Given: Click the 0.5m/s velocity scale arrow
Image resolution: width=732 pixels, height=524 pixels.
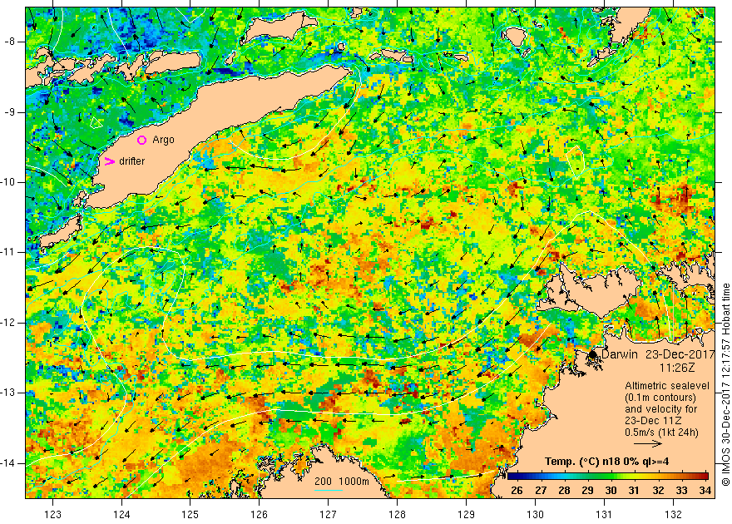Looking at the screenshot, I should click(648, 443).
